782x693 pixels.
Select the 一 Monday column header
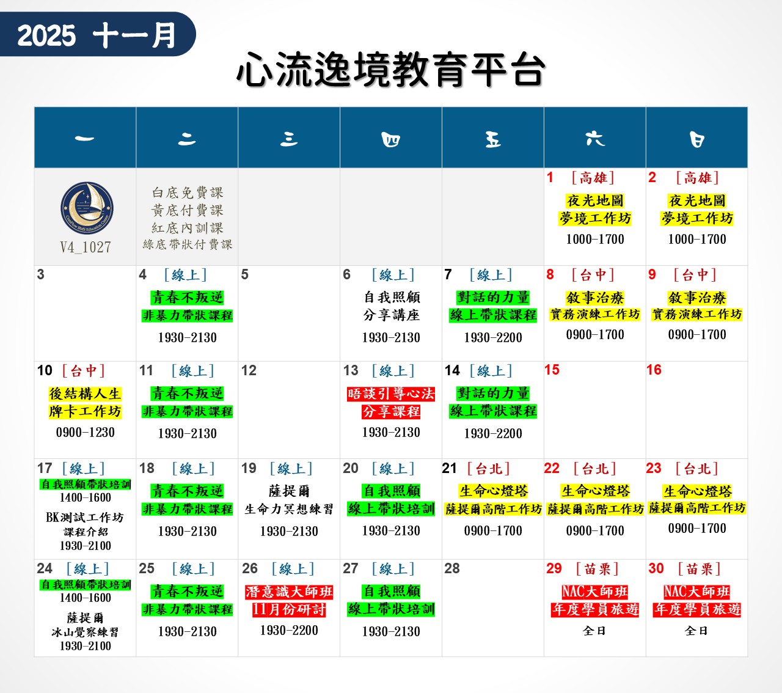[x=85, y=138]
